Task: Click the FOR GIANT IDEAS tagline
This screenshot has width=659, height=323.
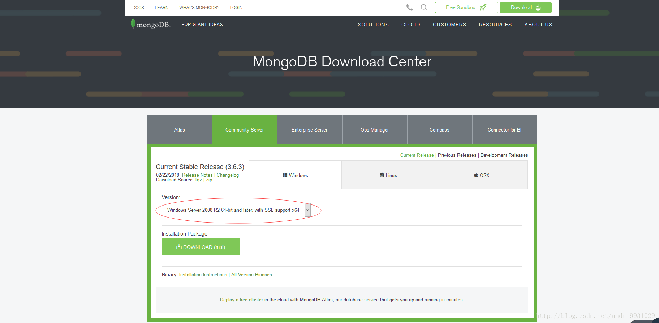Action: tap(202, 25)
